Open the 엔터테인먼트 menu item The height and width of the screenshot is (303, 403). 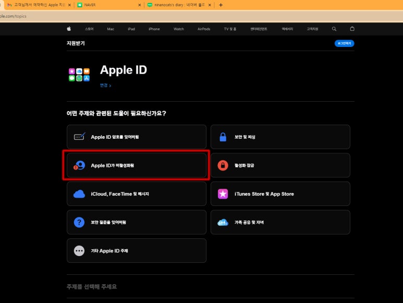[259, 29]
